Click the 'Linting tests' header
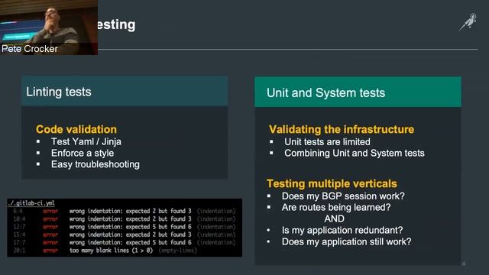 (125, 91)
